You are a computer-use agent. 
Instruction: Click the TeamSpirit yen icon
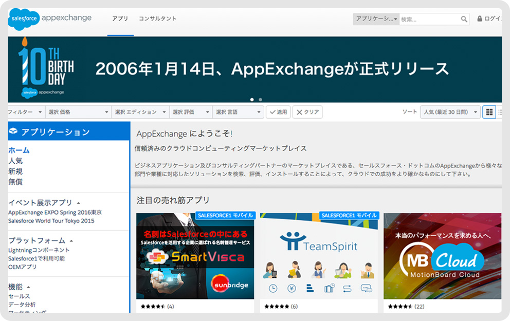coord(292,288)
